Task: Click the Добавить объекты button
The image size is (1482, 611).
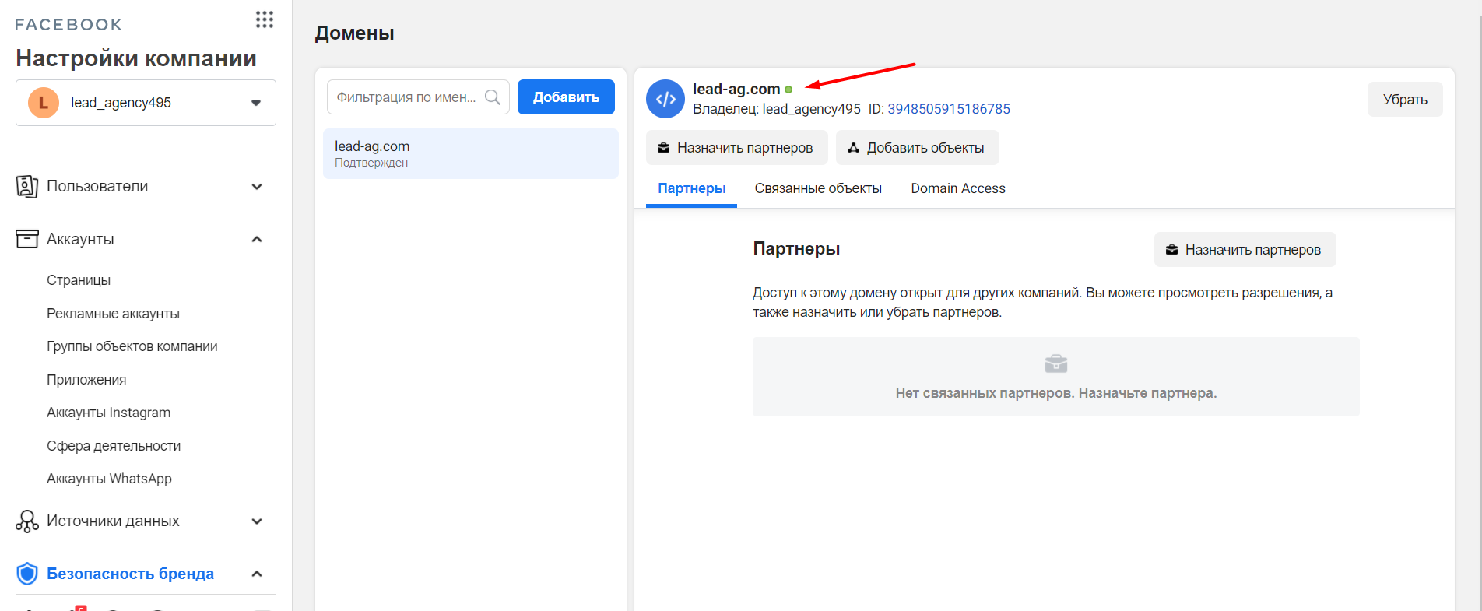Action: tap(917, 148)
